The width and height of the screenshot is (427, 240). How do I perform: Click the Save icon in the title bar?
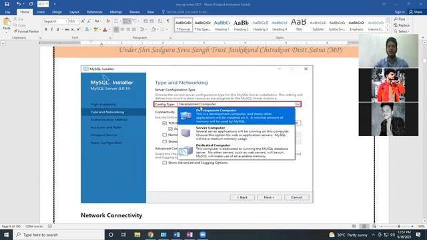pyautogui.click(x=7, y=4)
